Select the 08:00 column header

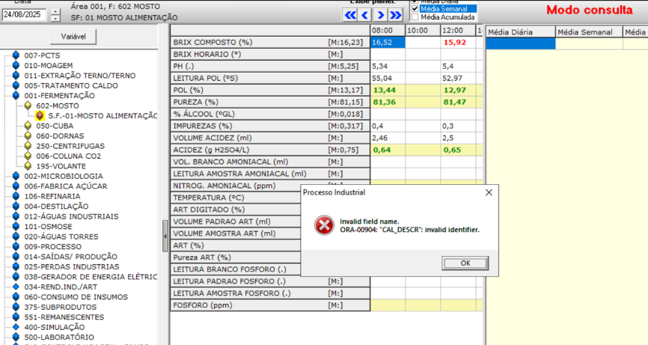[388, 31]
